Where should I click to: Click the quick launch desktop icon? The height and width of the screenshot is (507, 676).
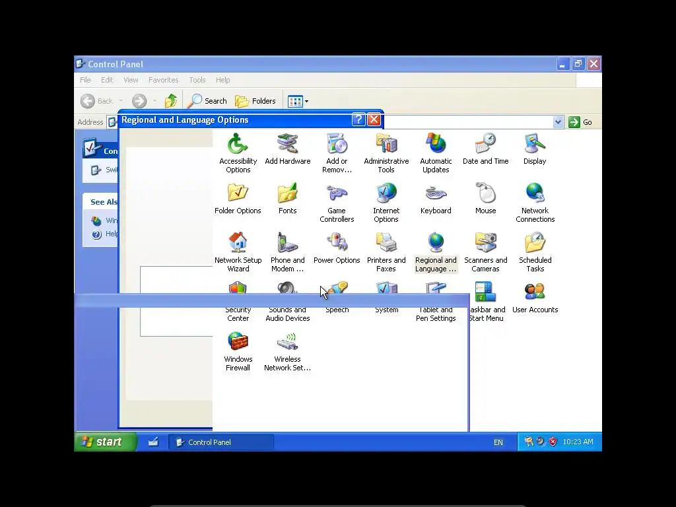click(x=153, y=442)
